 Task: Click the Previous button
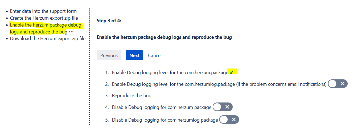109,55
